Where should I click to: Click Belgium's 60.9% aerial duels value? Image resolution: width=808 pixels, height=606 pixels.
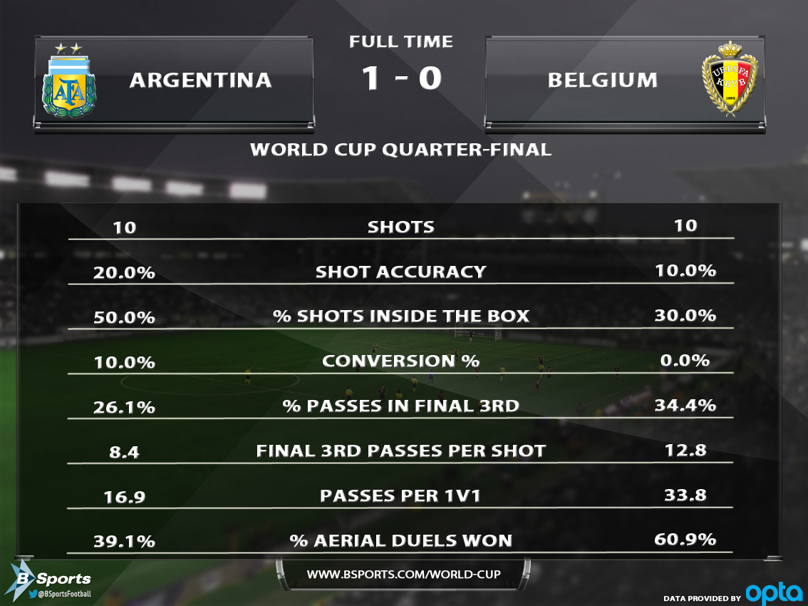685,539
